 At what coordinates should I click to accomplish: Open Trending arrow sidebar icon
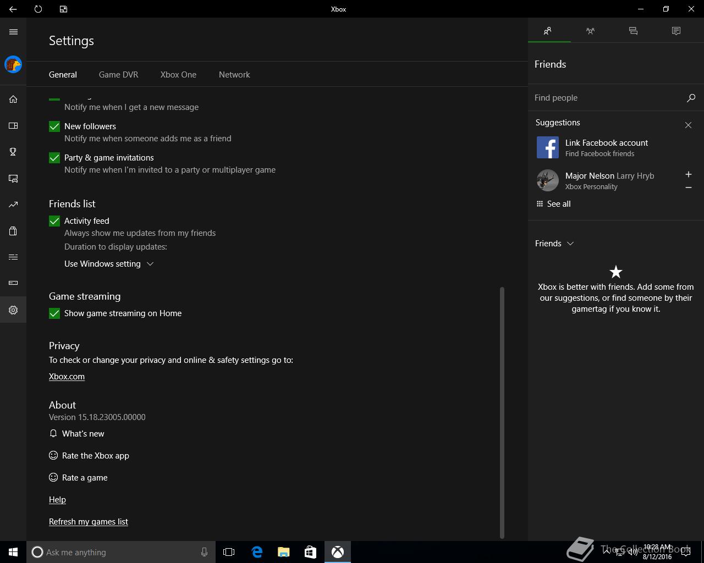click(13, 205)
